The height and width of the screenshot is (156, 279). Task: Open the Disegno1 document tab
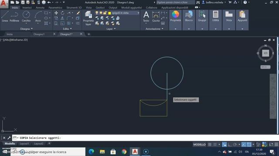39,34
